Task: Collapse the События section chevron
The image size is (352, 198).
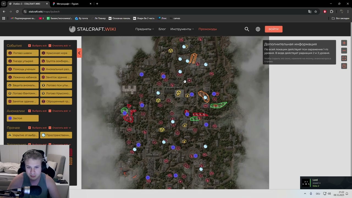Action: click(x=70, y=46)
